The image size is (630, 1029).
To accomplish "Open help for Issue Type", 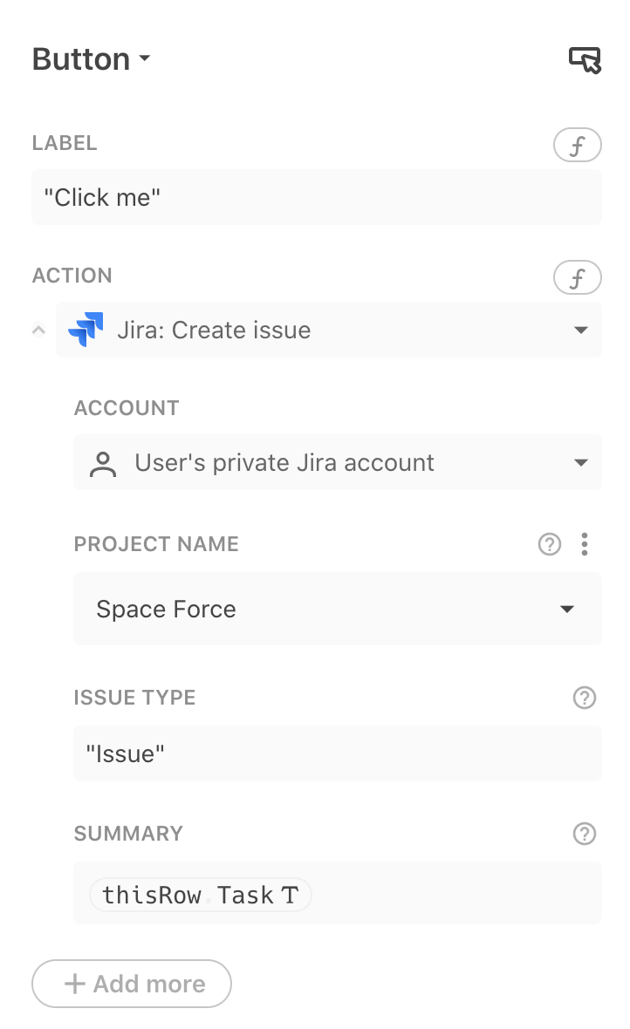I will pyautogui.click(x=585, y=698).
